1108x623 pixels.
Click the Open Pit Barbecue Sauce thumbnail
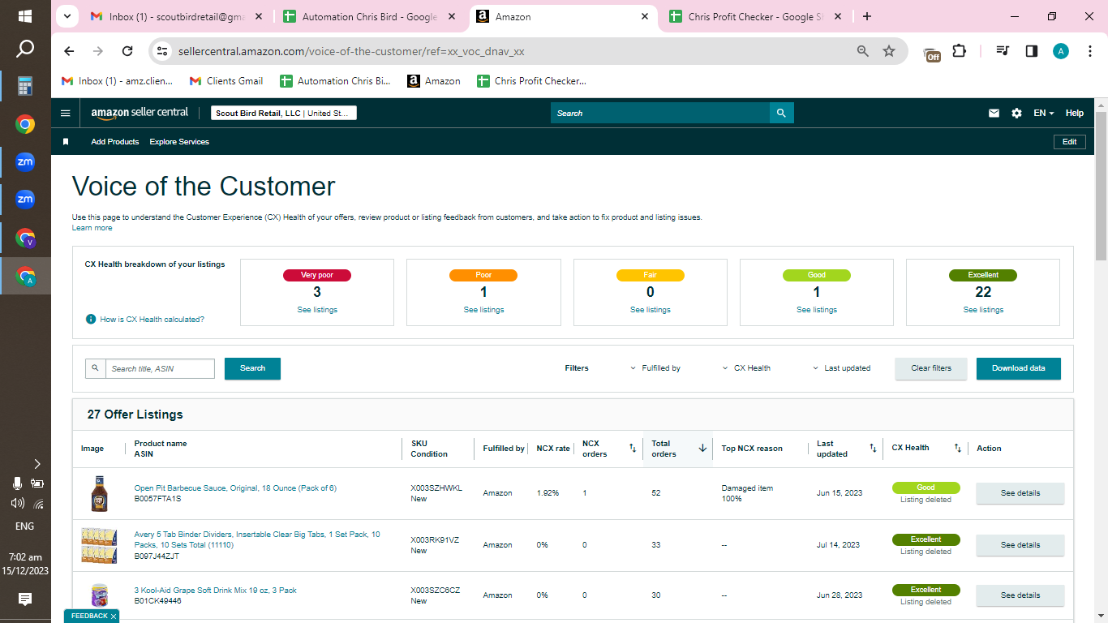(99, 493)
